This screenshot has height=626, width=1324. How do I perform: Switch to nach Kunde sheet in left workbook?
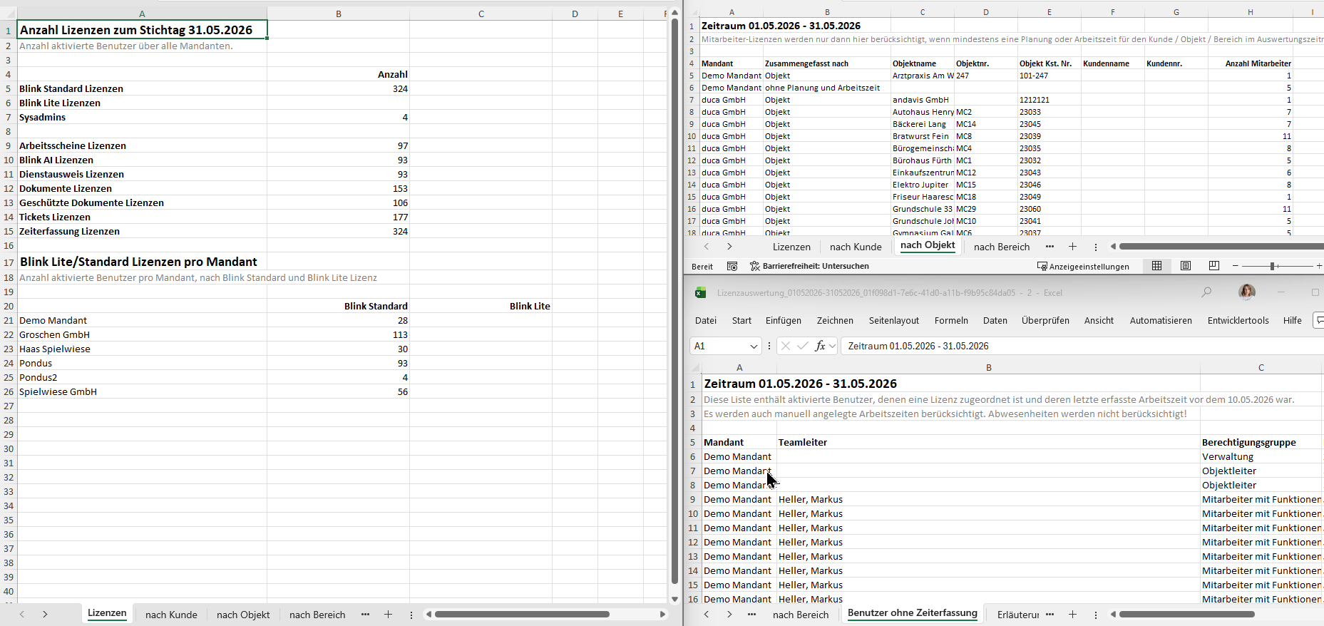point(171,615)
